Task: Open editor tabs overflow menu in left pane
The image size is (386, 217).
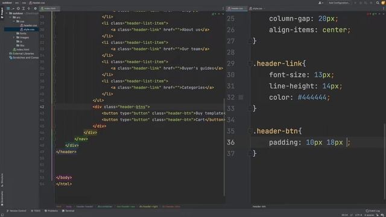Action: pyautogui.click(x=223, y=8)
